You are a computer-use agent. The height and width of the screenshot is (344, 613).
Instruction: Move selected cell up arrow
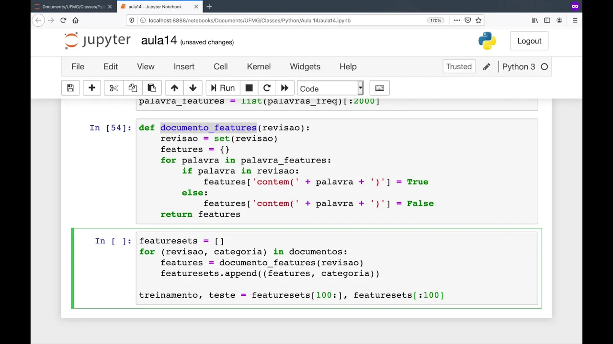[x=174, y=88]
